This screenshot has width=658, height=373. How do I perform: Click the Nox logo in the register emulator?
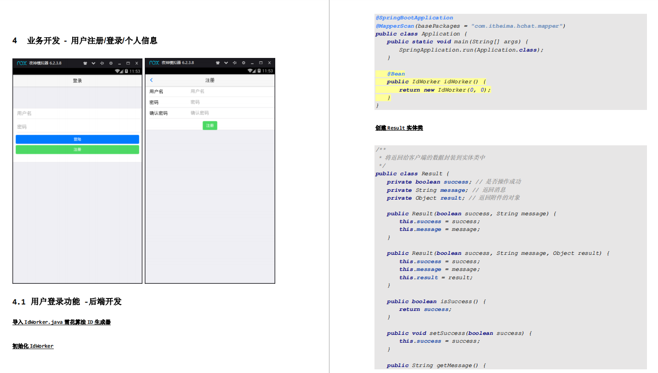(154, 63)
